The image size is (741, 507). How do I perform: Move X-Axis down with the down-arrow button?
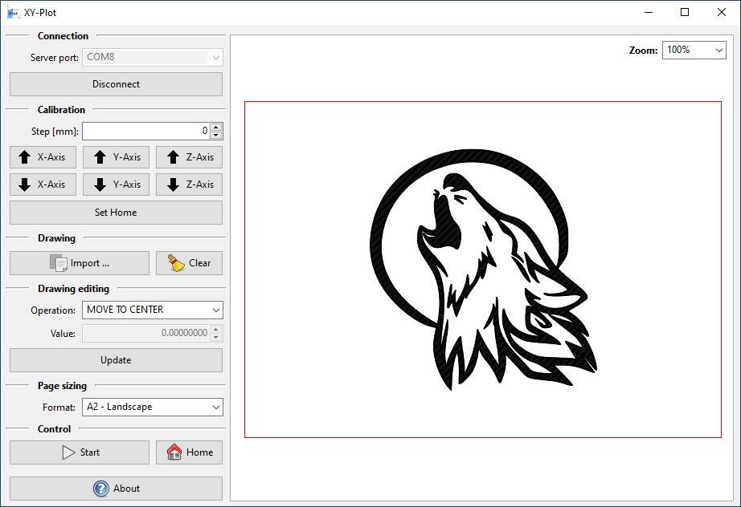(43, 185)
